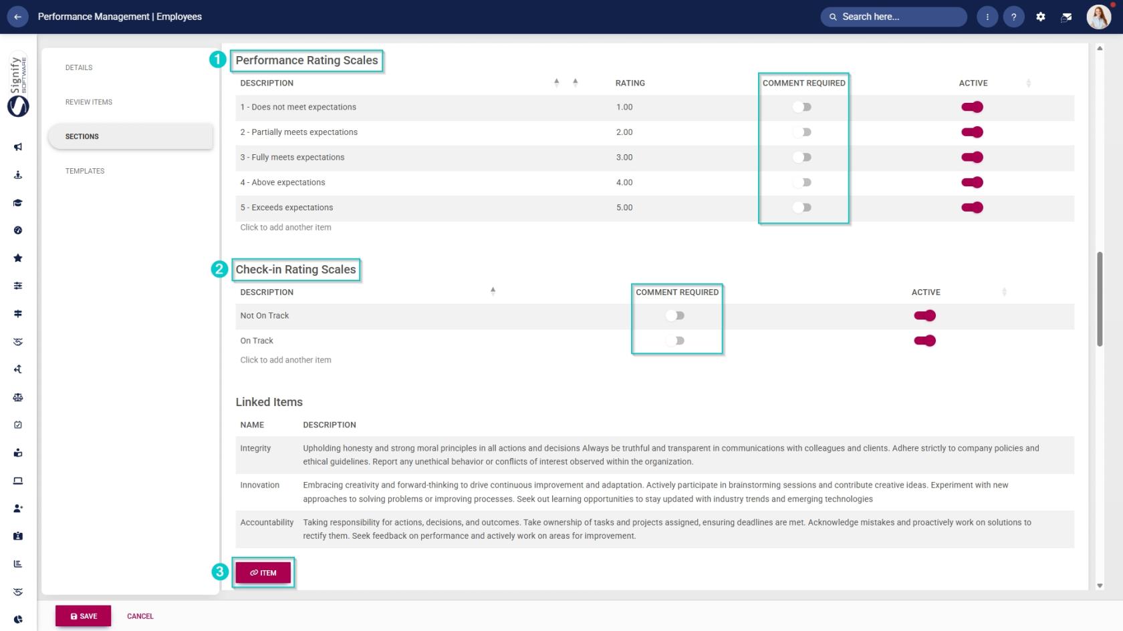
Task: Open the laptop sidebar icon
Action: 18,481
